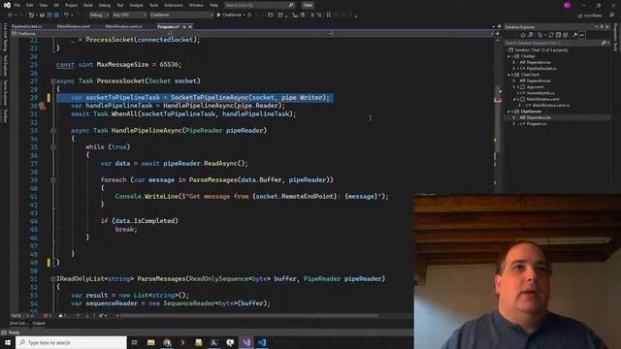Click the Undo toolbar icon

(67, 16)
